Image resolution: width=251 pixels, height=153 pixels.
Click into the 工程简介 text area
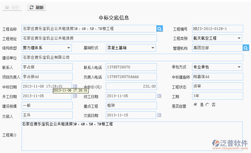[x=132, y=136]
